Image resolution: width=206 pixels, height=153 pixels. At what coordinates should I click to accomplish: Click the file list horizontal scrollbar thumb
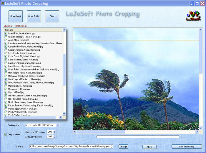click(x=31, y=117)
